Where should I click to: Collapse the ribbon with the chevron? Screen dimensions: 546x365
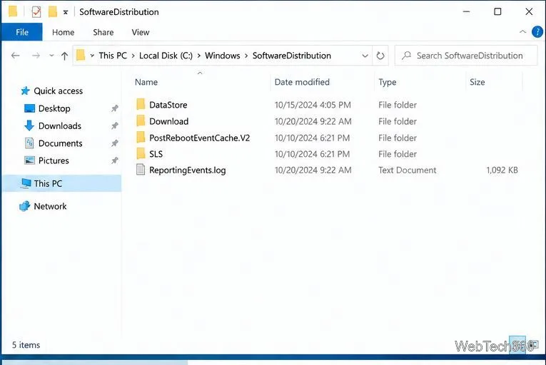tap(522, 31)
